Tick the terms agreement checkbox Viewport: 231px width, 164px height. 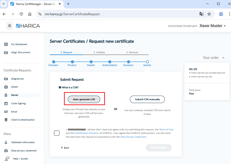tap(57, 133)
